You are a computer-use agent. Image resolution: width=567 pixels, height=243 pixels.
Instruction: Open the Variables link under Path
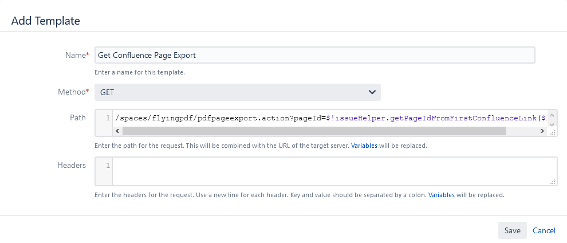click(364, 146)
